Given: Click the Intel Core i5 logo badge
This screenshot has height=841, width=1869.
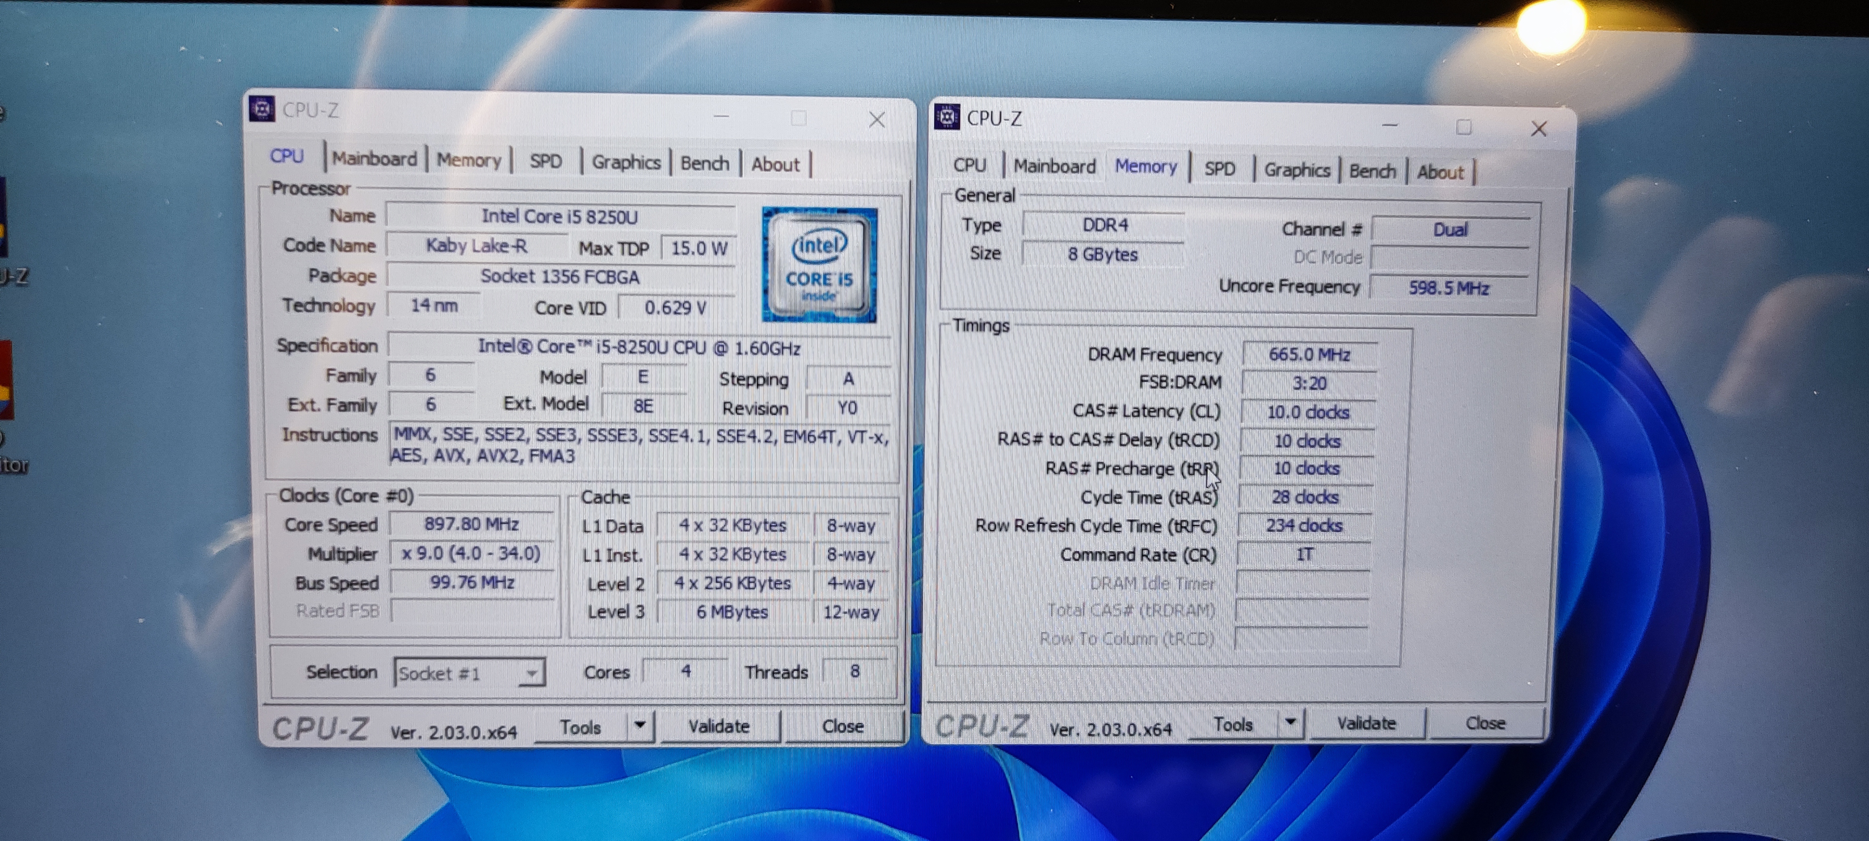Looking at the screenshot, I should tap(819, 265).
